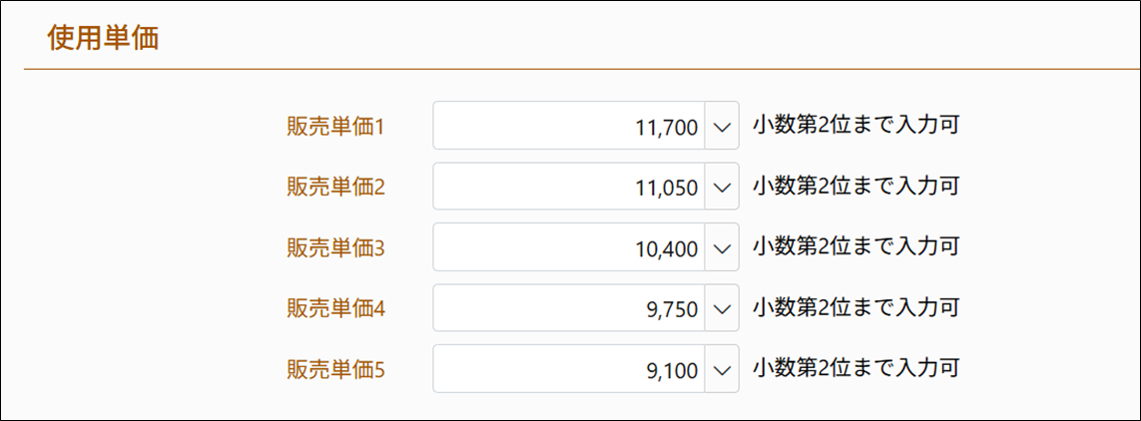Open dropdown arrow for 販売単価1

tap(722, 126)
